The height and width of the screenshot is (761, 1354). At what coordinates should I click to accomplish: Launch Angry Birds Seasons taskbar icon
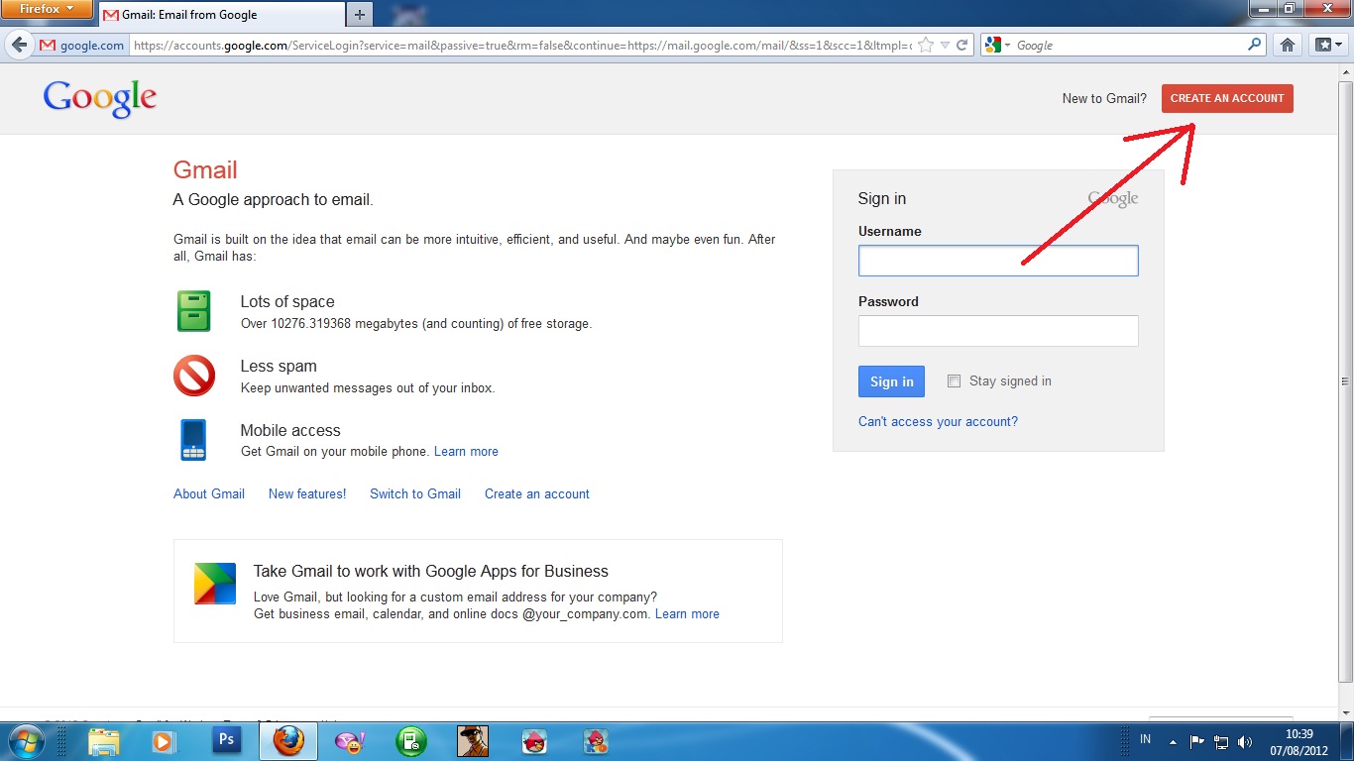pos(596,741)
